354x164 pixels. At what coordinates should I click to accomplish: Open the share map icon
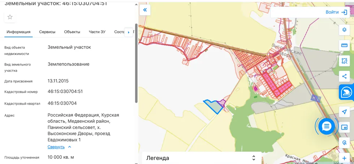344,76
